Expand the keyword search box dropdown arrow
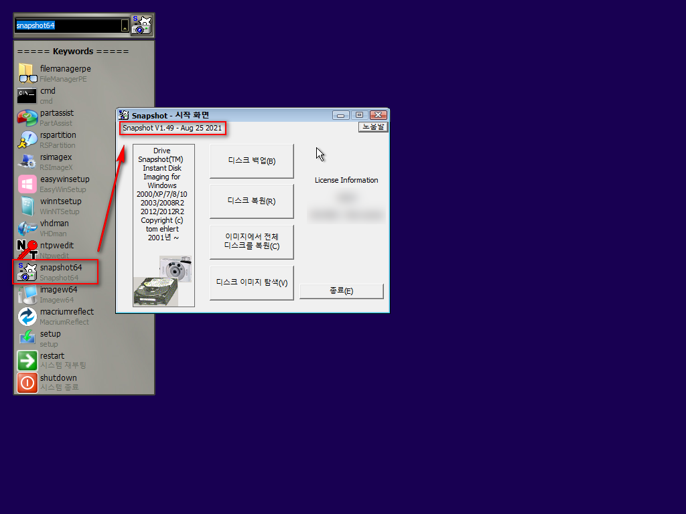Screen dimensions: 686x514 click(125, 25)
